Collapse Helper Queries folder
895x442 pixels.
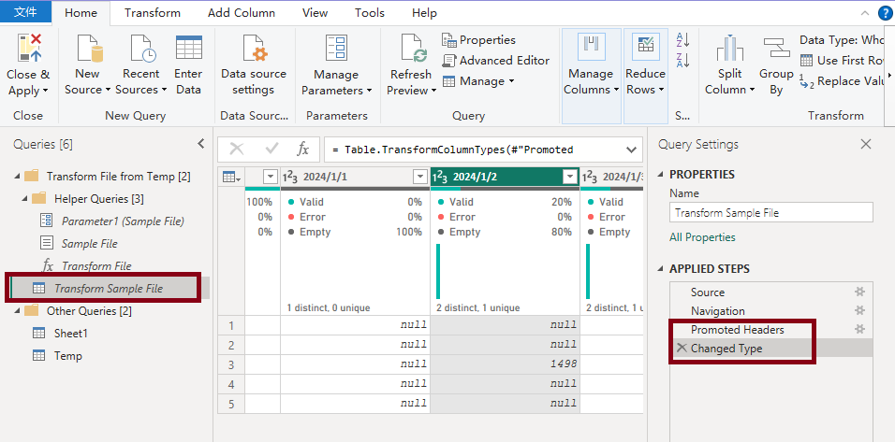(x=24, y=199)
